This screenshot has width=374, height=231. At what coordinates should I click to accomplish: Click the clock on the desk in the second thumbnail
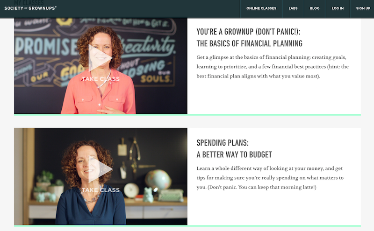(131, 190)
